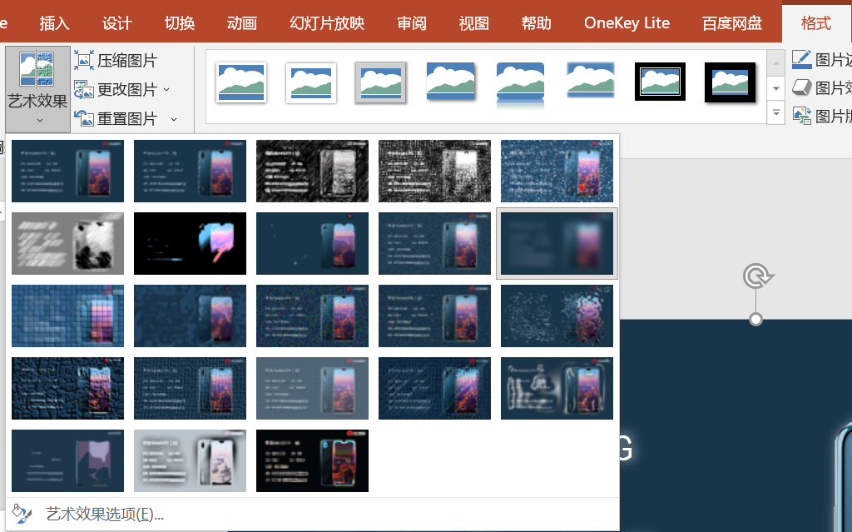Select the no-effect thumbnail in first row
The width and height of the screenshot is (852, 532).
coord(68,171)
